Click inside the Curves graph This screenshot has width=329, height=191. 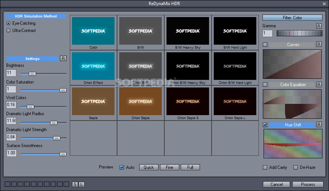pyautogui.click(x=292, y=64)
